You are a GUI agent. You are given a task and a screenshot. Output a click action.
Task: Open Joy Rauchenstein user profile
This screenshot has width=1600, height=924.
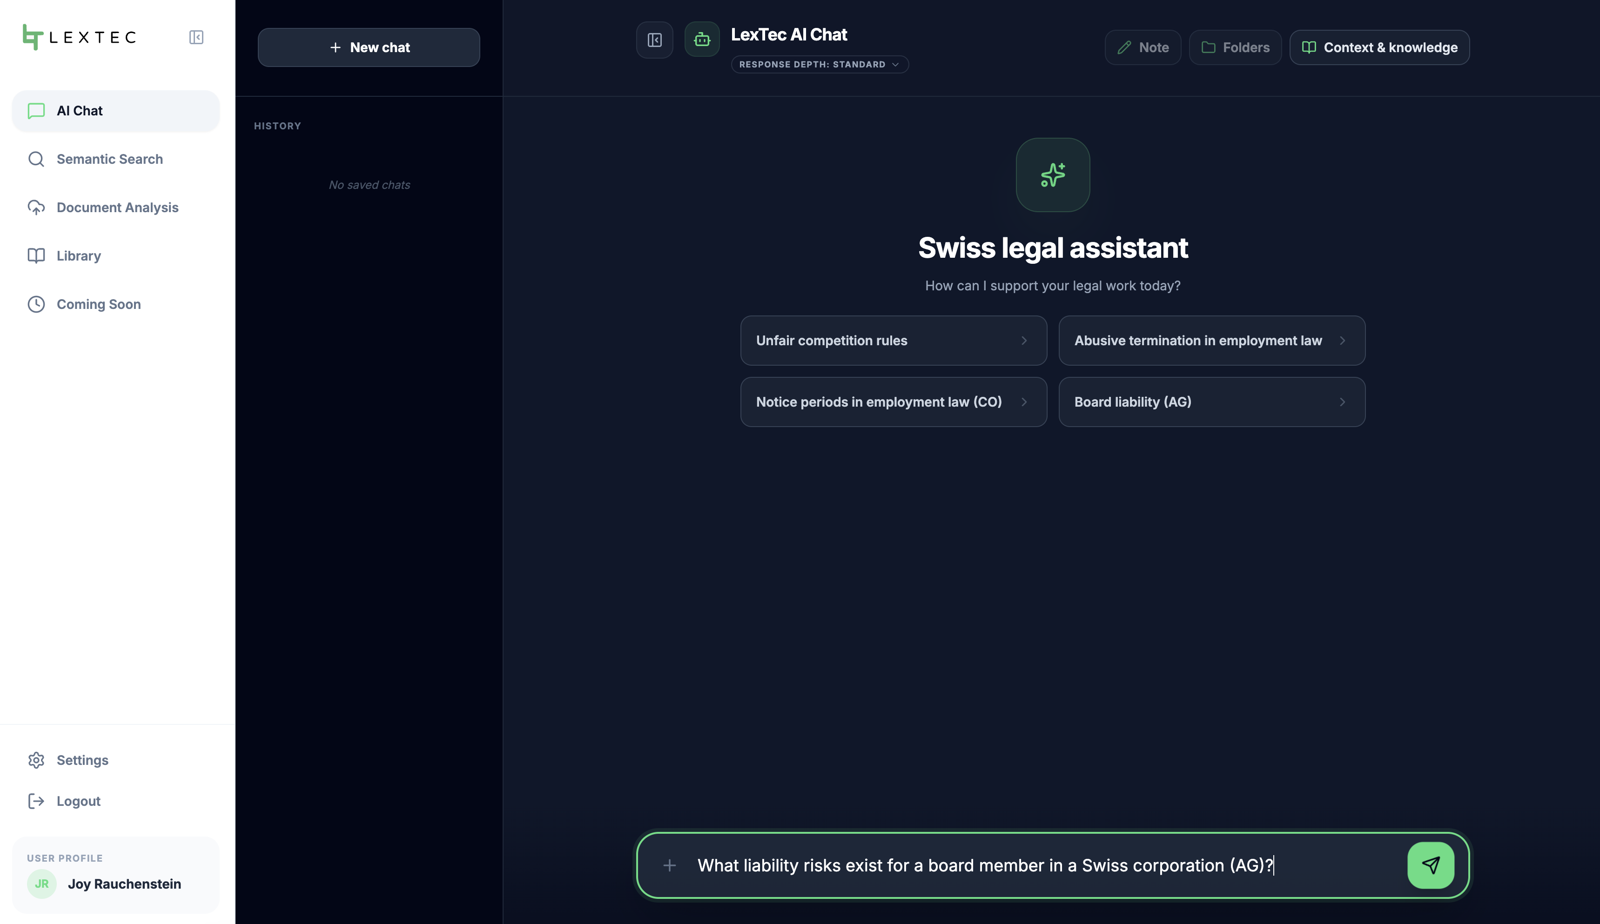(x=115, y=875)
